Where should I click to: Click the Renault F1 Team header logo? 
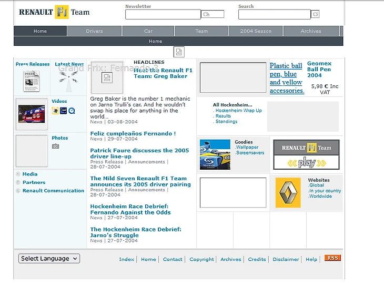click(54, 12)
